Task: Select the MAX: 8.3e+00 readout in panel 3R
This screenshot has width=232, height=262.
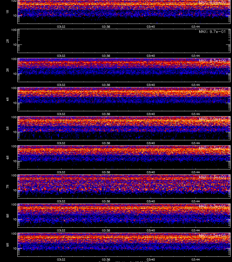Action: coord(212,61)
